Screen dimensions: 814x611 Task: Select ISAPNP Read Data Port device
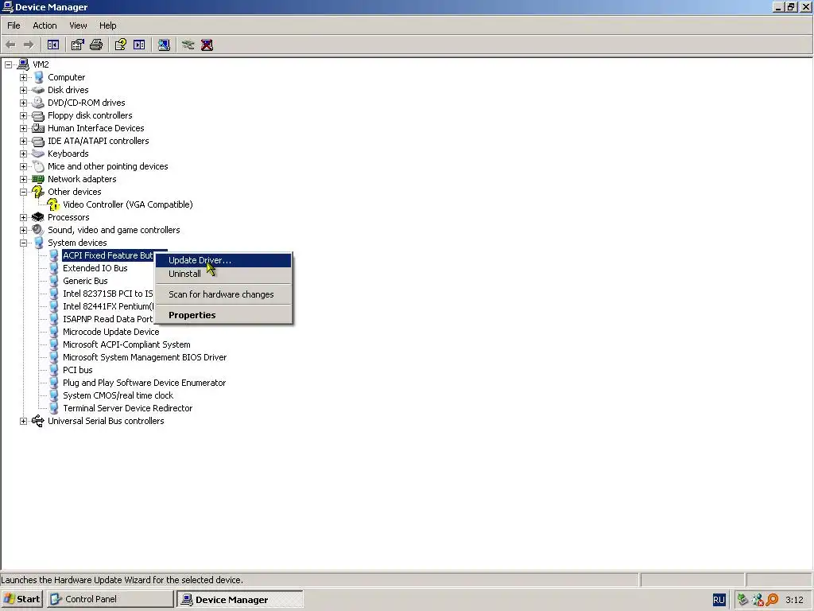[x=107, y=319]
